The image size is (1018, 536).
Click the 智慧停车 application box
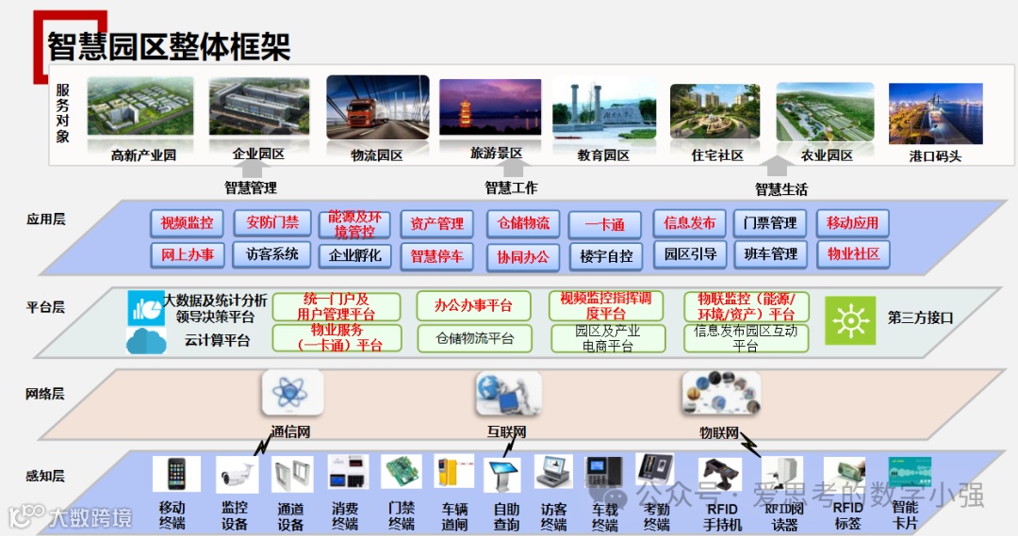[437, 256]
